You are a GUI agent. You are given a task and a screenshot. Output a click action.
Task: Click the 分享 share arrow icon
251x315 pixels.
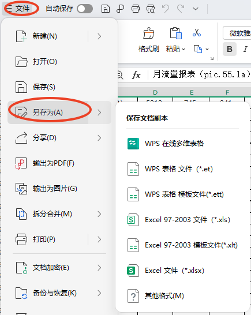(x=21, y=138)
